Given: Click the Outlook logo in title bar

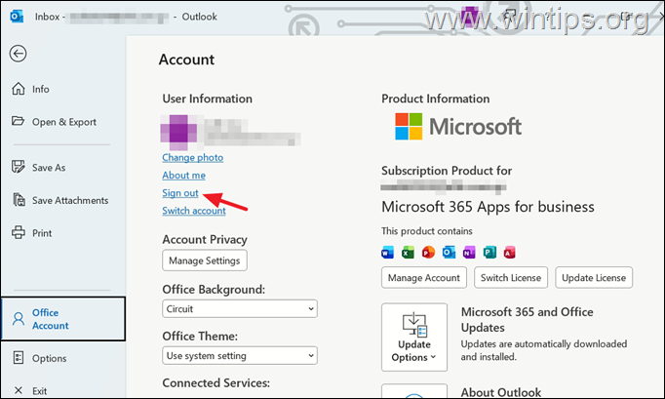Looking at the screenshot, I should [x=17, y=17].
